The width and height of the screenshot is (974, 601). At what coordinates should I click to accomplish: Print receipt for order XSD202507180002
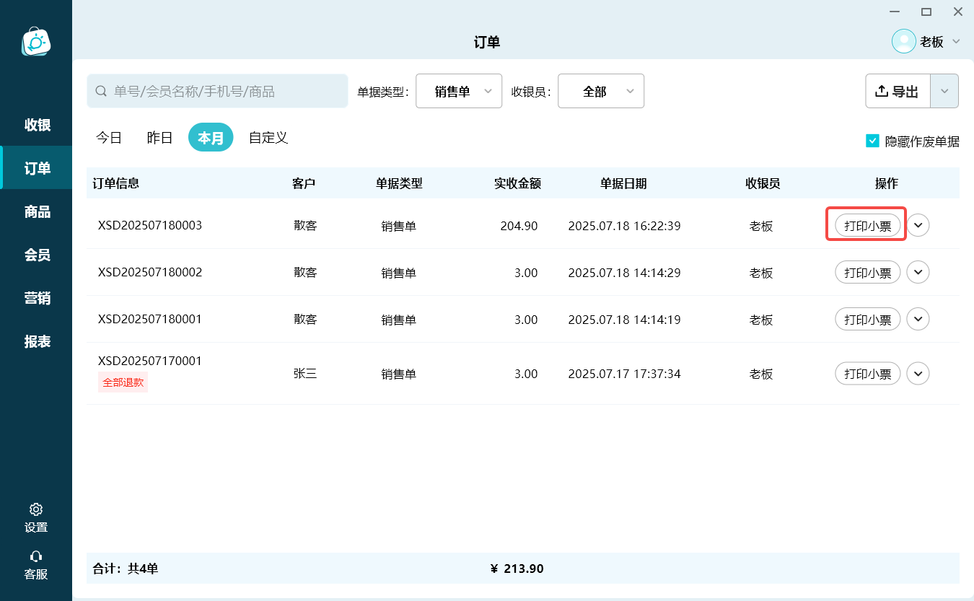click(868, 273)
